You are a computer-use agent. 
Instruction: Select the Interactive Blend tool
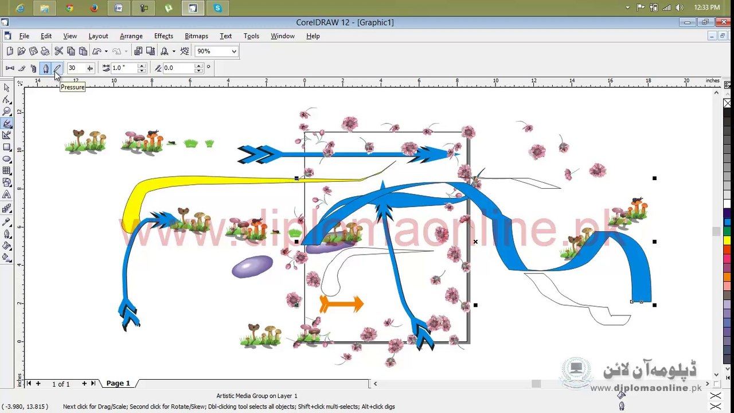click(x=7, y=209)
